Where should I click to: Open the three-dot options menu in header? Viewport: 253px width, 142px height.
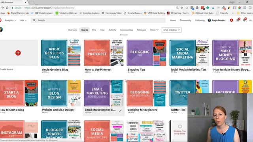(x=251, y=20)
